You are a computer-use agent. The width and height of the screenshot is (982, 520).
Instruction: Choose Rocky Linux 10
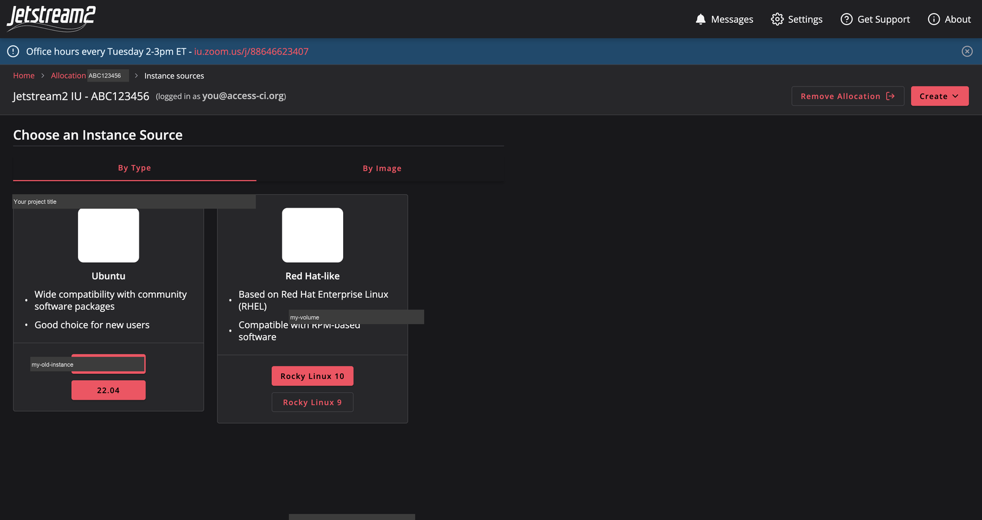pyautogui.click(x=312, y=376)
